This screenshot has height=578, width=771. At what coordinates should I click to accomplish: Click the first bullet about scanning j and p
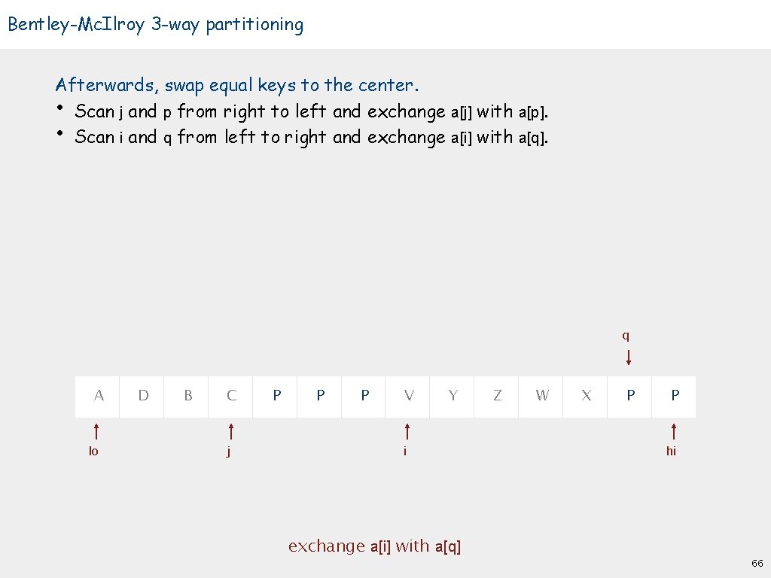coord(311,112)
